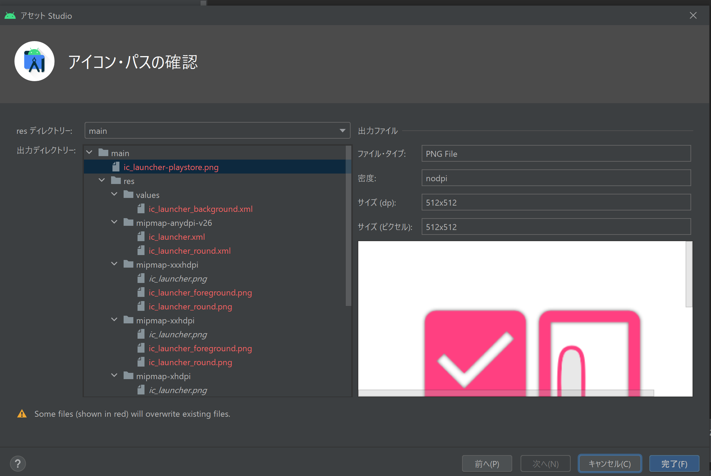Click the Android Studio logo in header
The height and width of the screenshot is (476, 711).
tap(34, 61)
